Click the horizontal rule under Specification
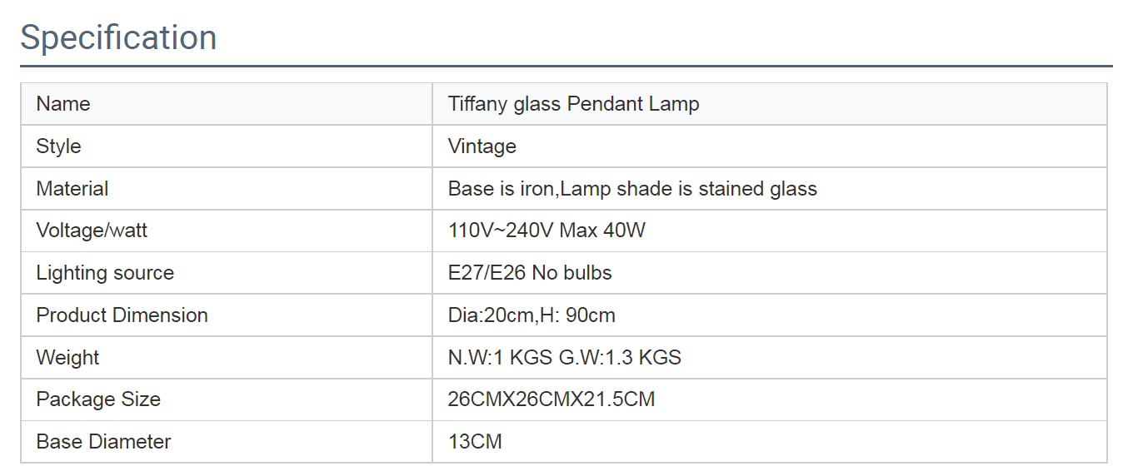 (x=567, y=66)
